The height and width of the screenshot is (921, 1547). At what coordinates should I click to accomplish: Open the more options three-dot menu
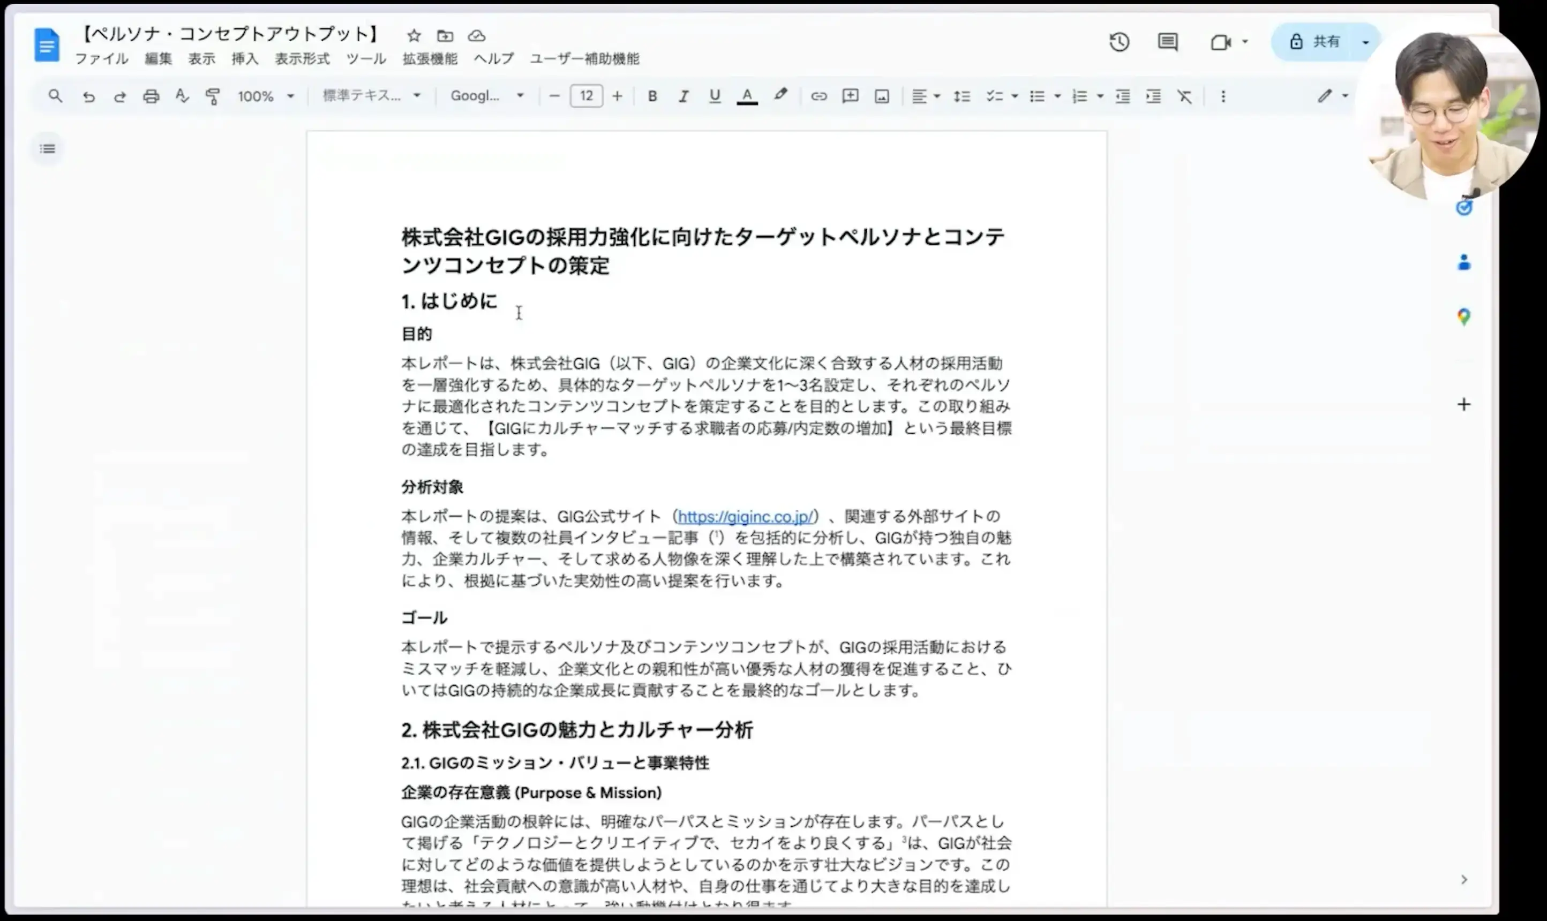pyautogui.click(x=1223, y=96)
